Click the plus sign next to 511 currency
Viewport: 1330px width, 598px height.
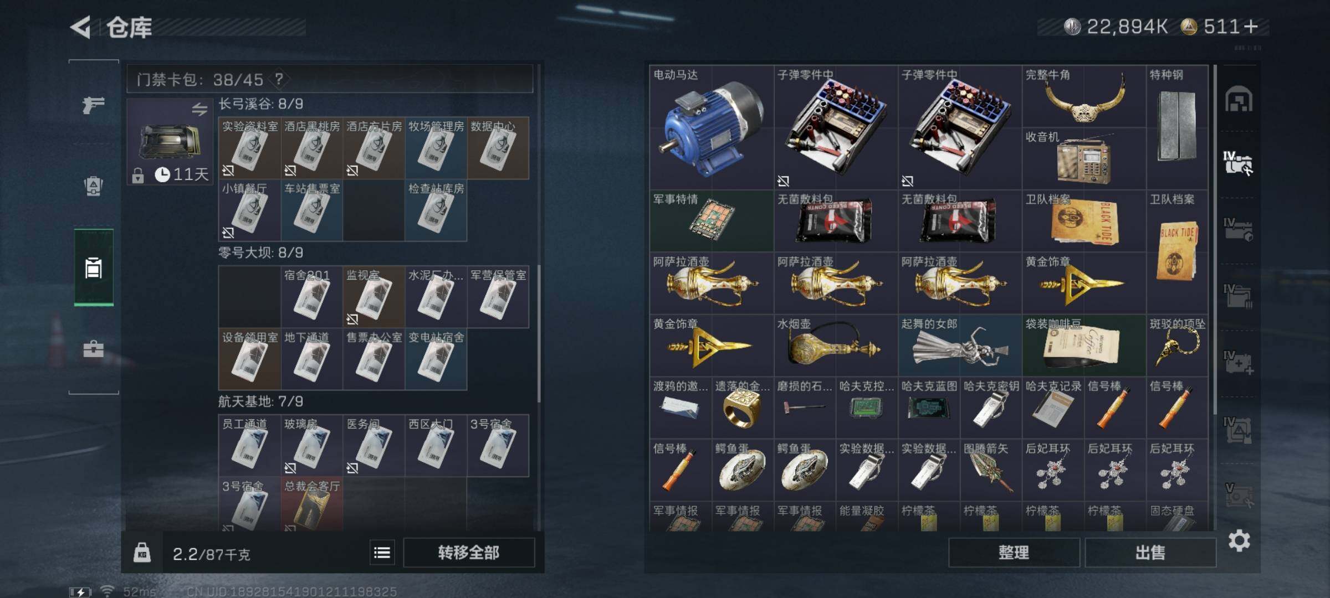point(1251,26)
